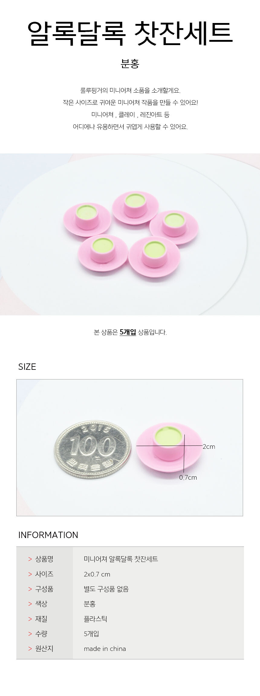The image size is (260, 696).
Task: Click the red arrow beside 색상
Action: coord(30,604)
